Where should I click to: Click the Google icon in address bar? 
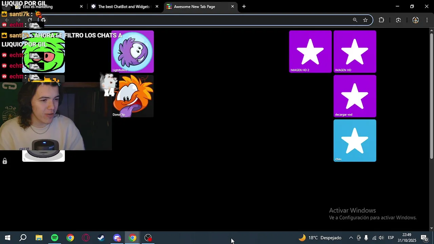click(43, 20)
